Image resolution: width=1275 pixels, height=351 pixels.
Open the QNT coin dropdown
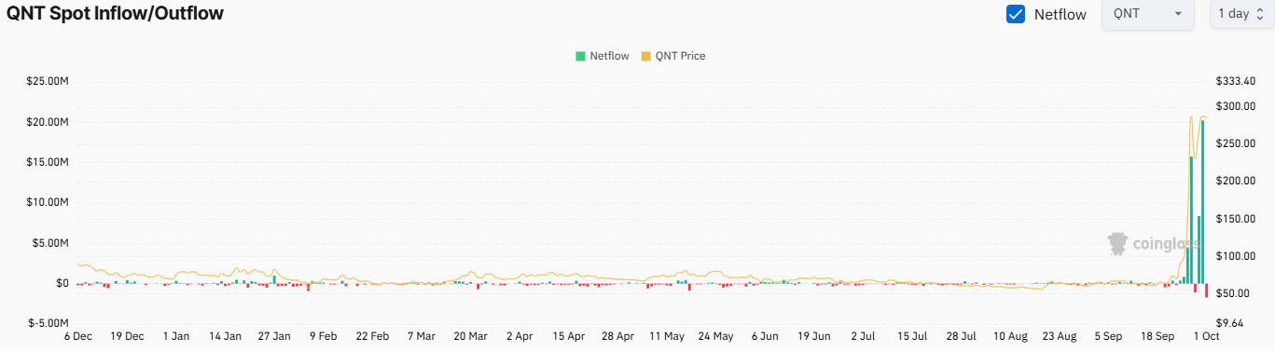coord(1148,14)
